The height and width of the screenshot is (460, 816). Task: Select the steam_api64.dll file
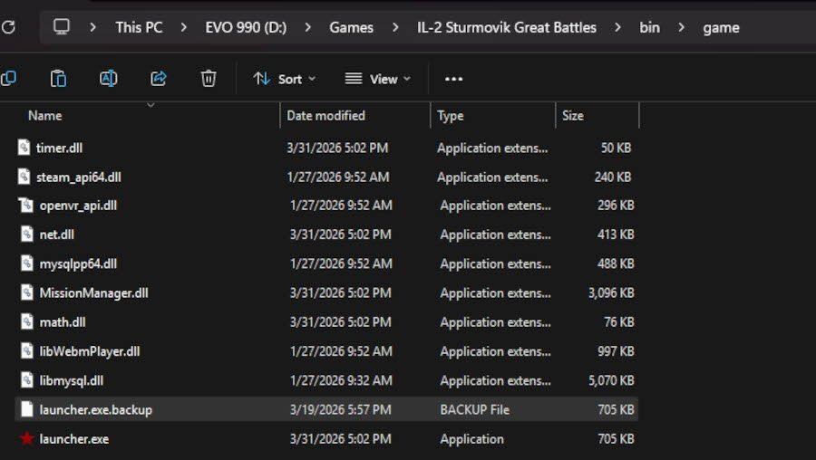click(x=78, y=177)
